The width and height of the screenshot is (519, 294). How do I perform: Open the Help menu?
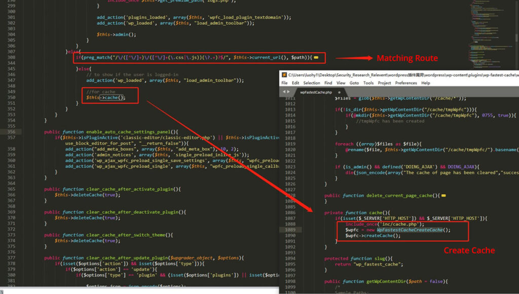tap(426, 83)
